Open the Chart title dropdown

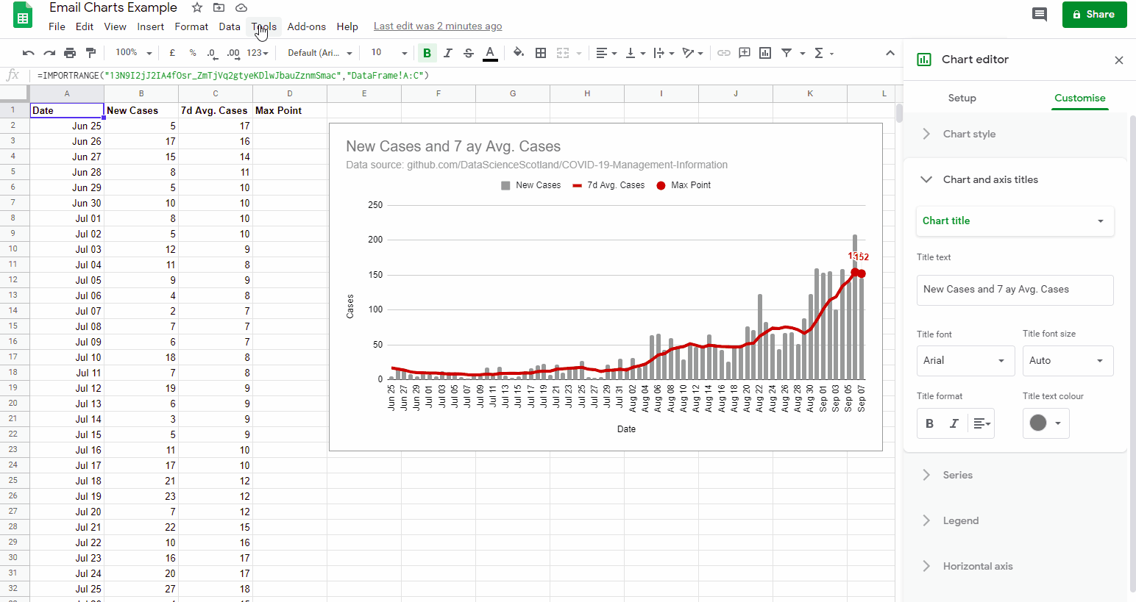pyautogui.click(x=1015, y=221)
